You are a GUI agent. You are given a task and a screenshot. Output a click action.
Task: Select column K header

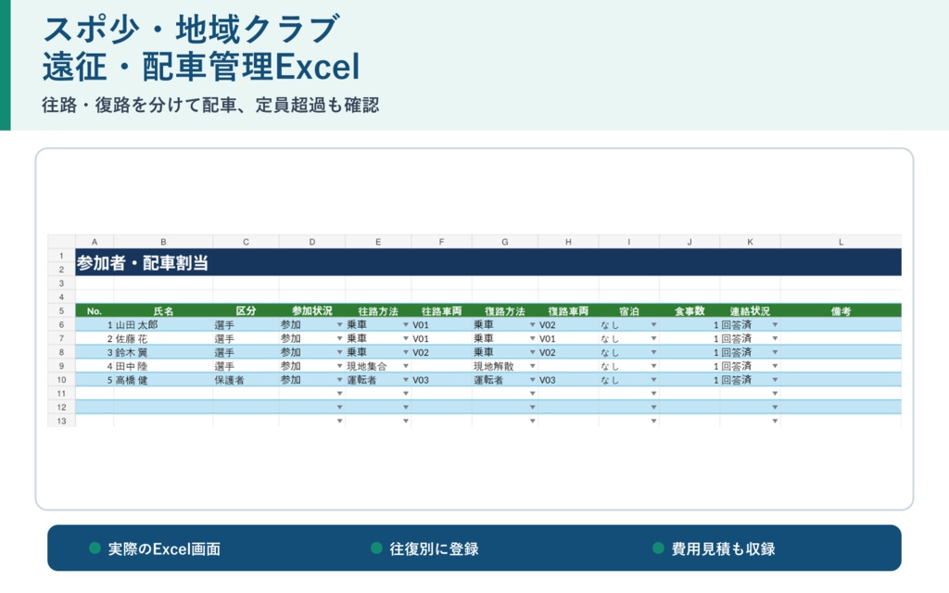750,242
